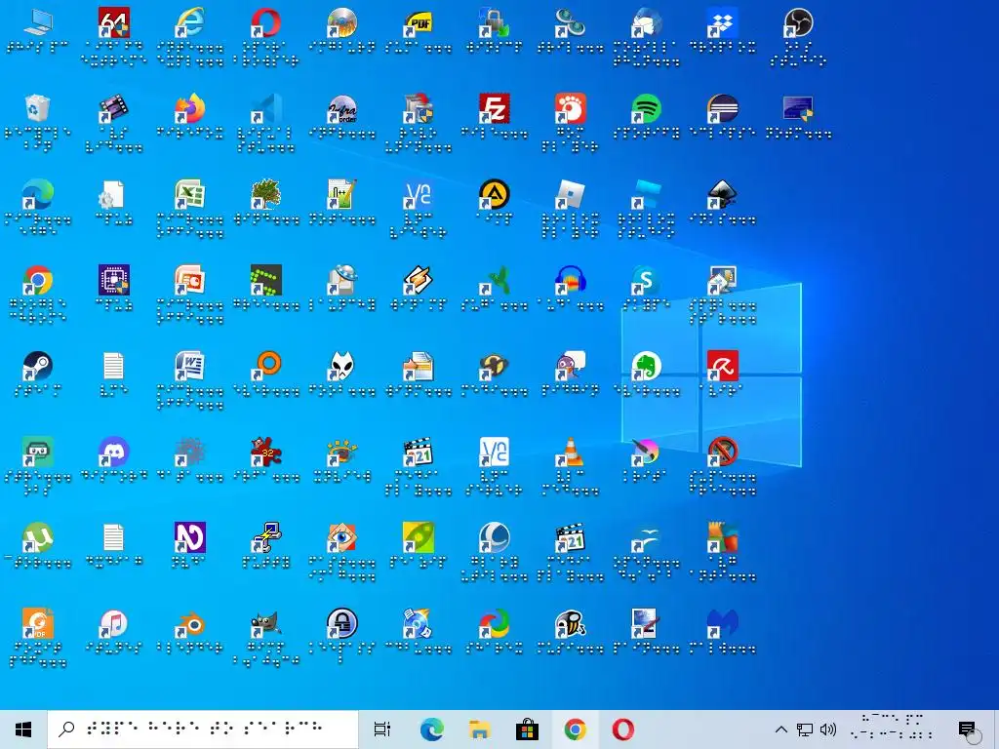Select the flaming disc burner shortcut

coord(342,23)
